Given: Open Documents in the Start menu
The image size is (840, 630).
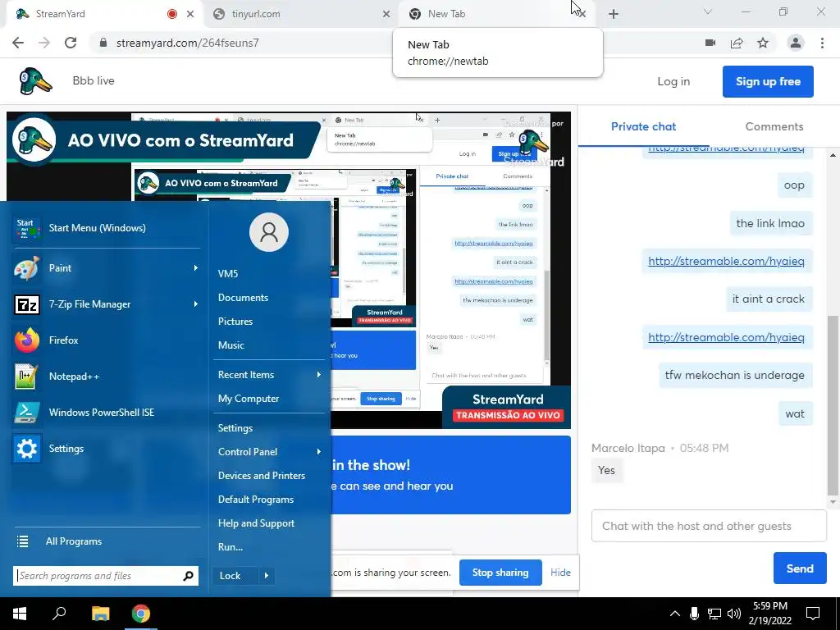Looking at the screenshot, I should (243, 297).
